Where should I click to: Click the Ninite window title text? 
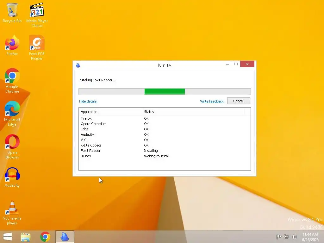pyautogui.click(x=165, y=65)
